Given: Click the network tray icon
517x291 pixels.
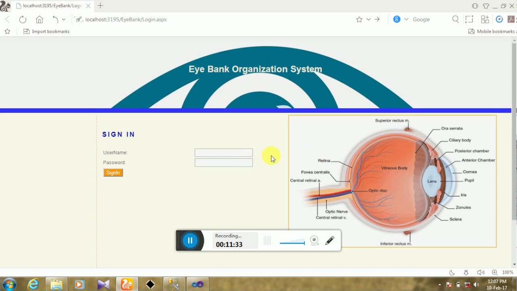Looking at the screenshot, I should tap(467, 285).
